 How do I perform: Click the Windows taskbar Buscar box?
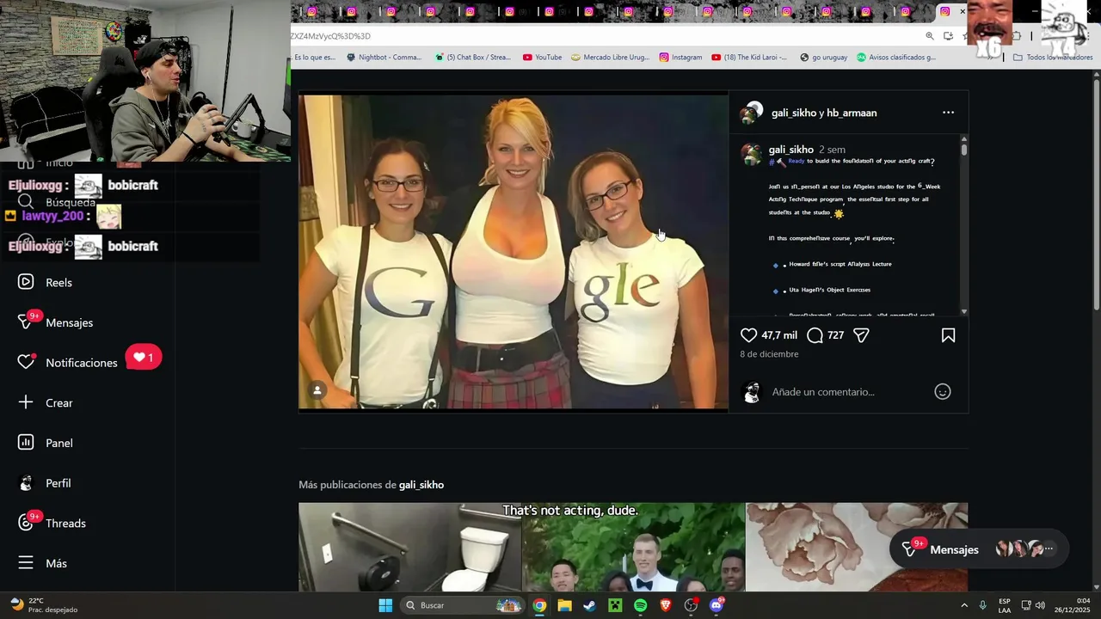click(x=463, y=605)
